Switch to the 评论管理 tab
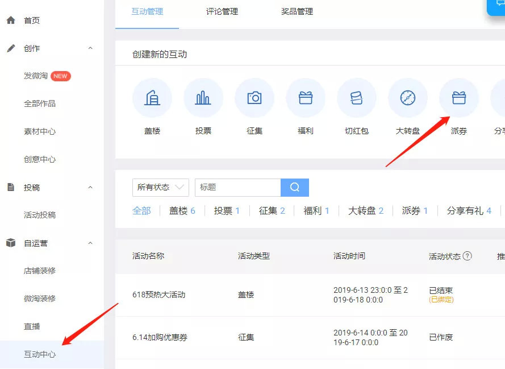The height and width of the screenshot is (369, 505). 221,11
